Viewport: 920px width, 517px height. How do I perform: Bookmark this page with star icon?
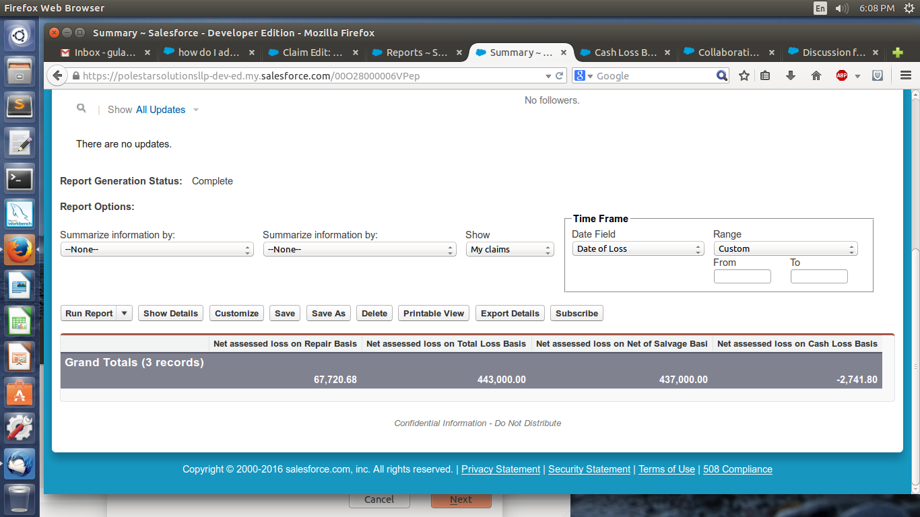744,76
